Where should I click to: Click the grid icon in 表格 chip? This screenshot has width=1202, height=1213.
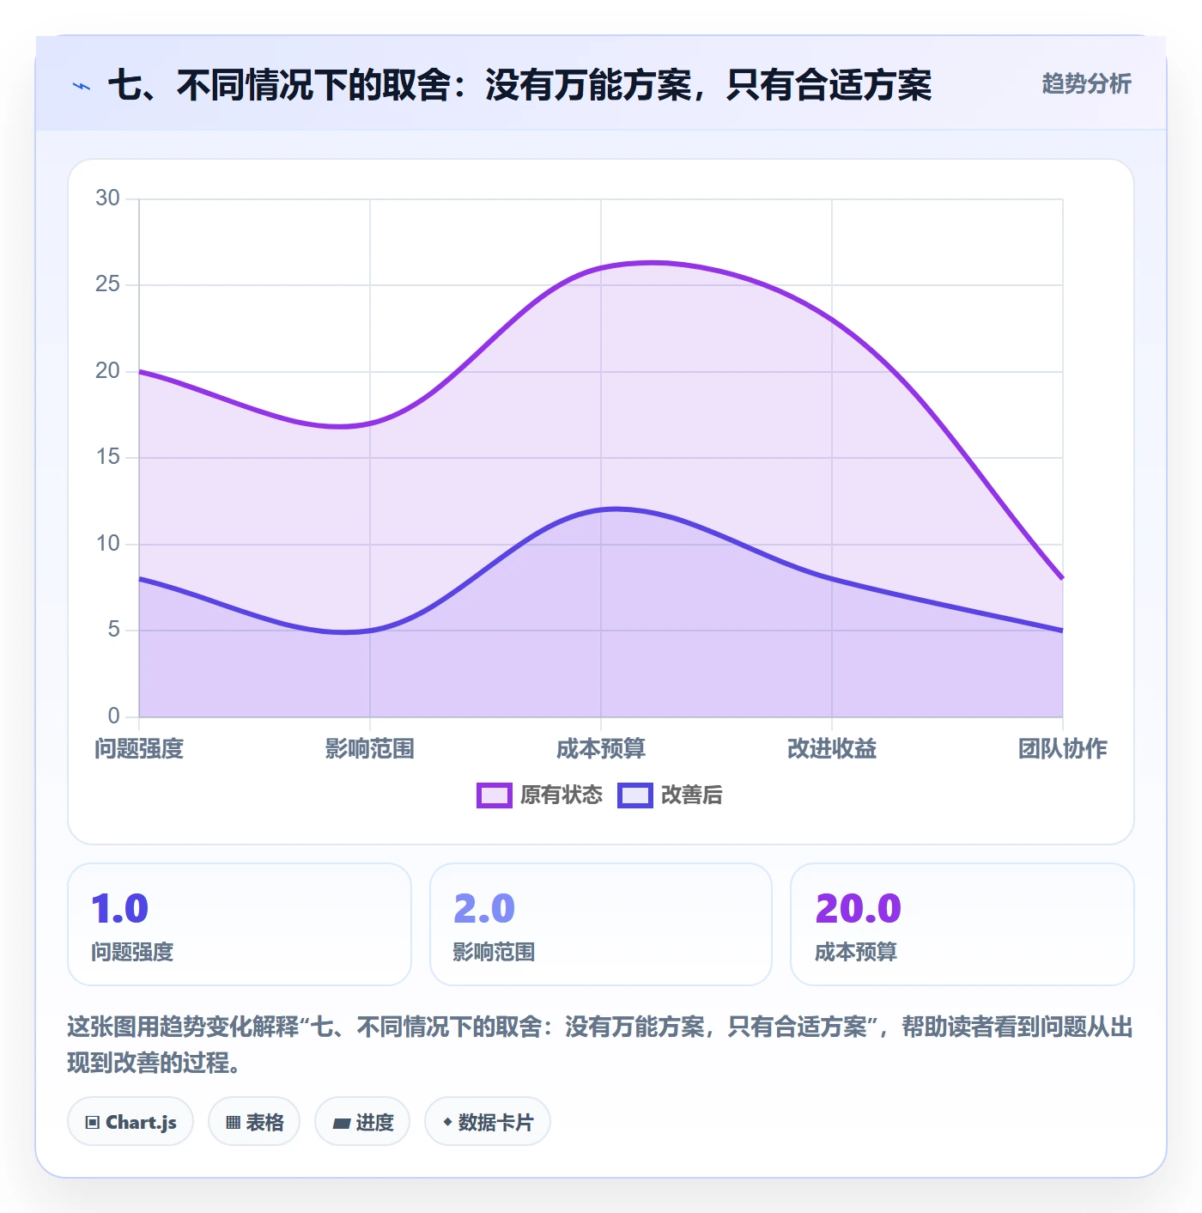[x=233, y=1123]
